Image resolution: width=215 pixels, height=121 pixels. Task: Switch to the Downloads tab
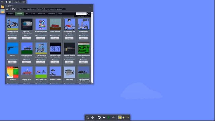[x=41, y=13]
